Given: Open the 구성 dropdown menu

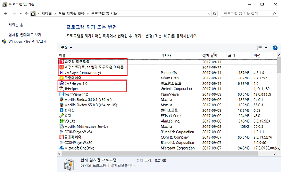Looking at the screenshot, I should [67, 48].
